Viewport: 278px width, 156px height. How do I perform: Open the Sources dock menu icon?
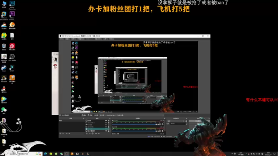110,118
